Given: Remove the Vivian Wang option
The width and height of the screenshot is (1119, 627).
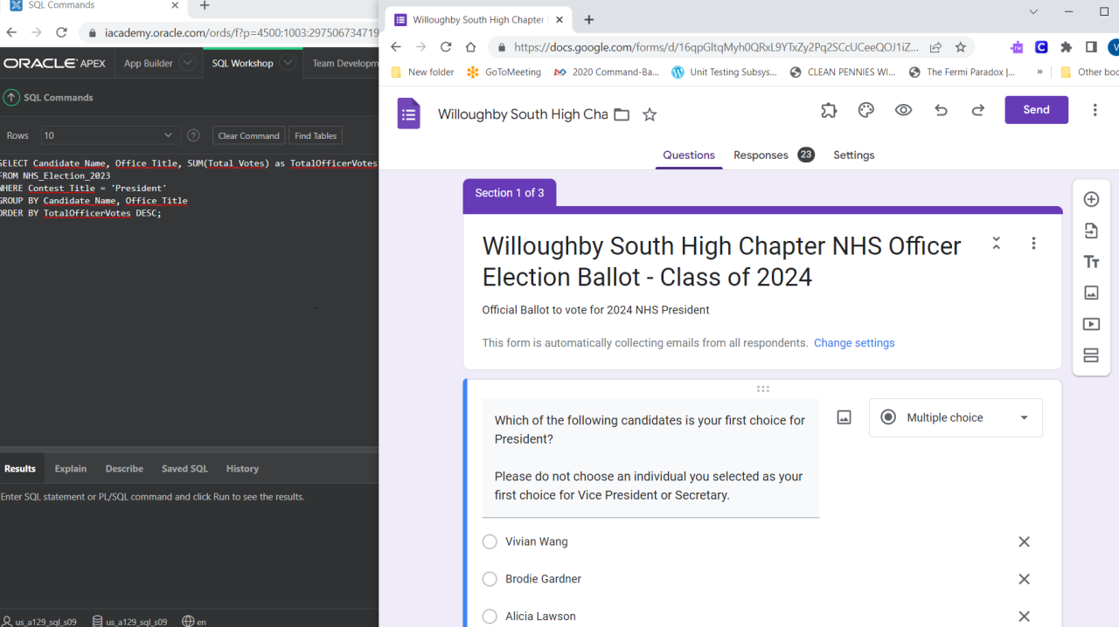Looking at the screenshot, I should pyautogui.click(x=1024, y=542).
